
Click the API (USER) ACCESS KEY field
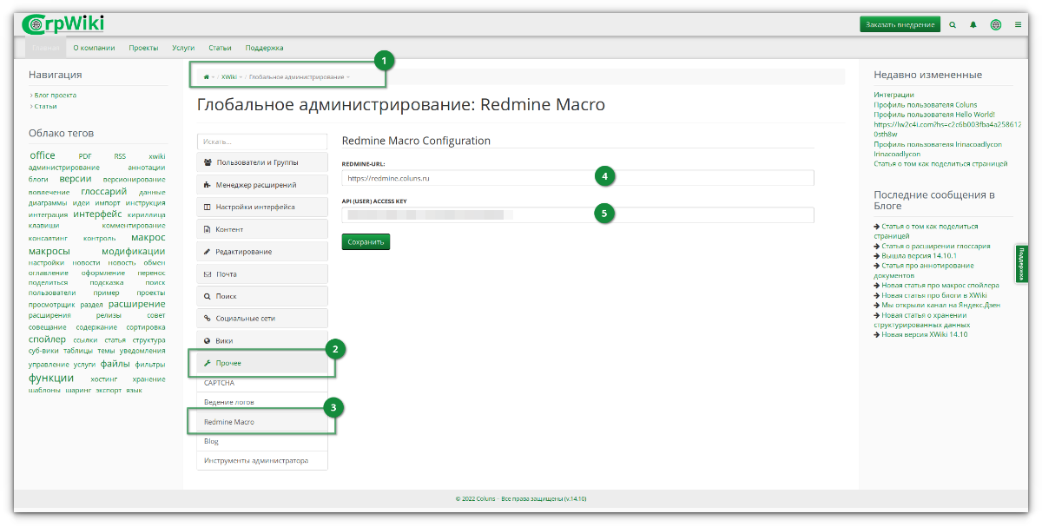click(577, 214)
